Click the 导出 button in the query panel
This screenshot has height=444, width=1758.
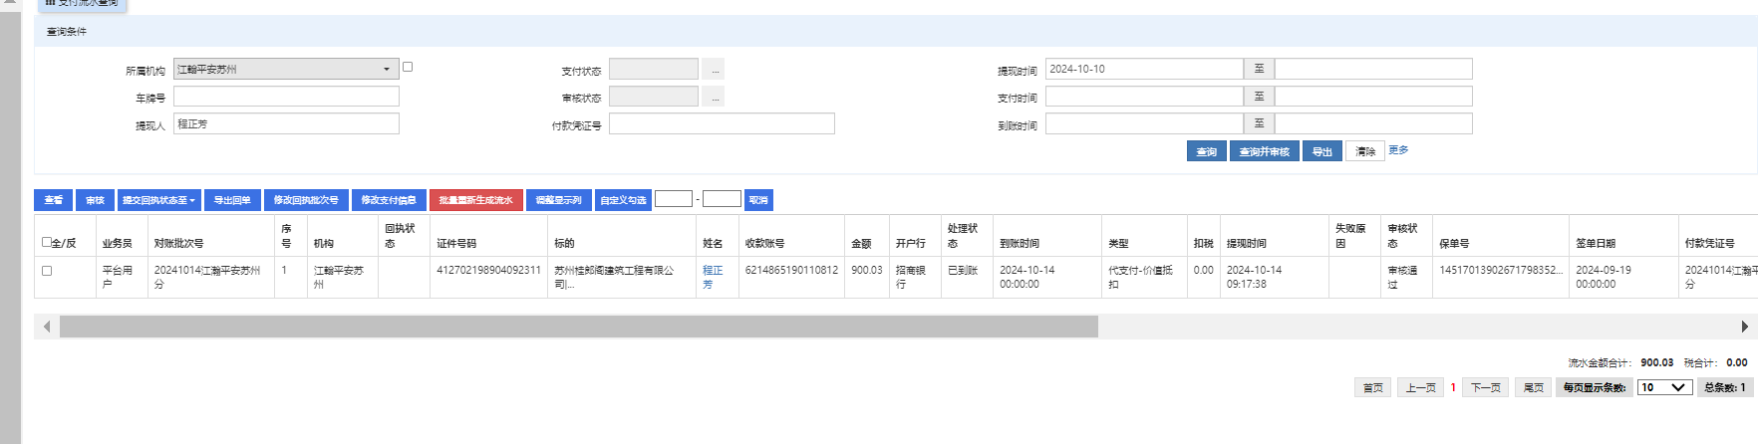[x=1321, y=151]
